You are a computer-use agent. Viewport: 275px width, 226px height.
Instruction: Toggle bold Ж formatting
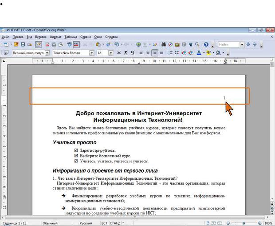click(119, 53)
